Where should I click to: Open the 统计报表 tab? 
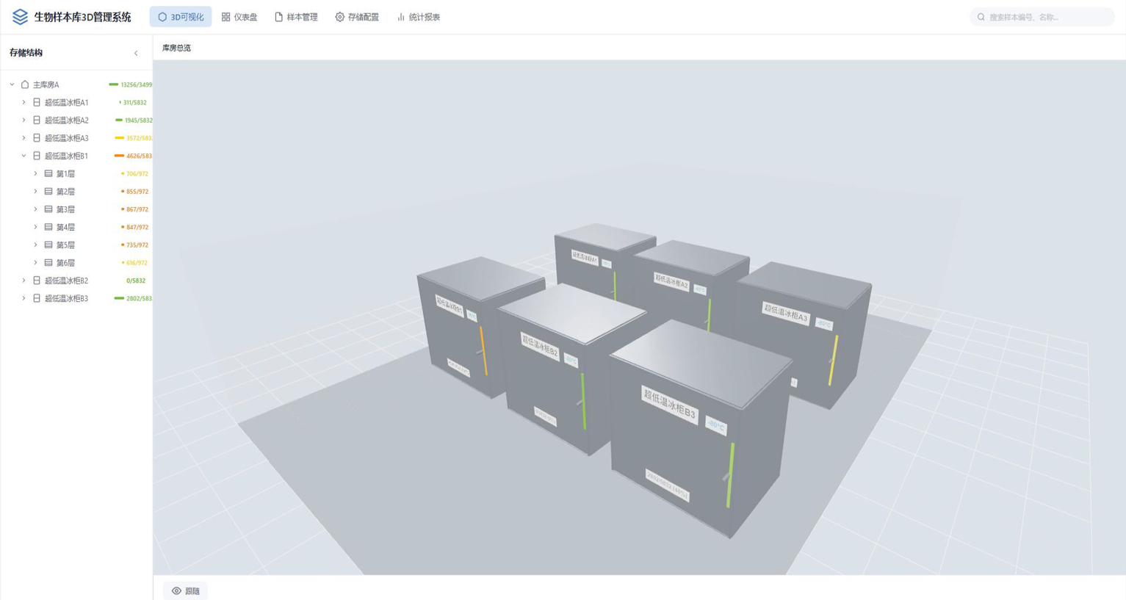point(418,17)
